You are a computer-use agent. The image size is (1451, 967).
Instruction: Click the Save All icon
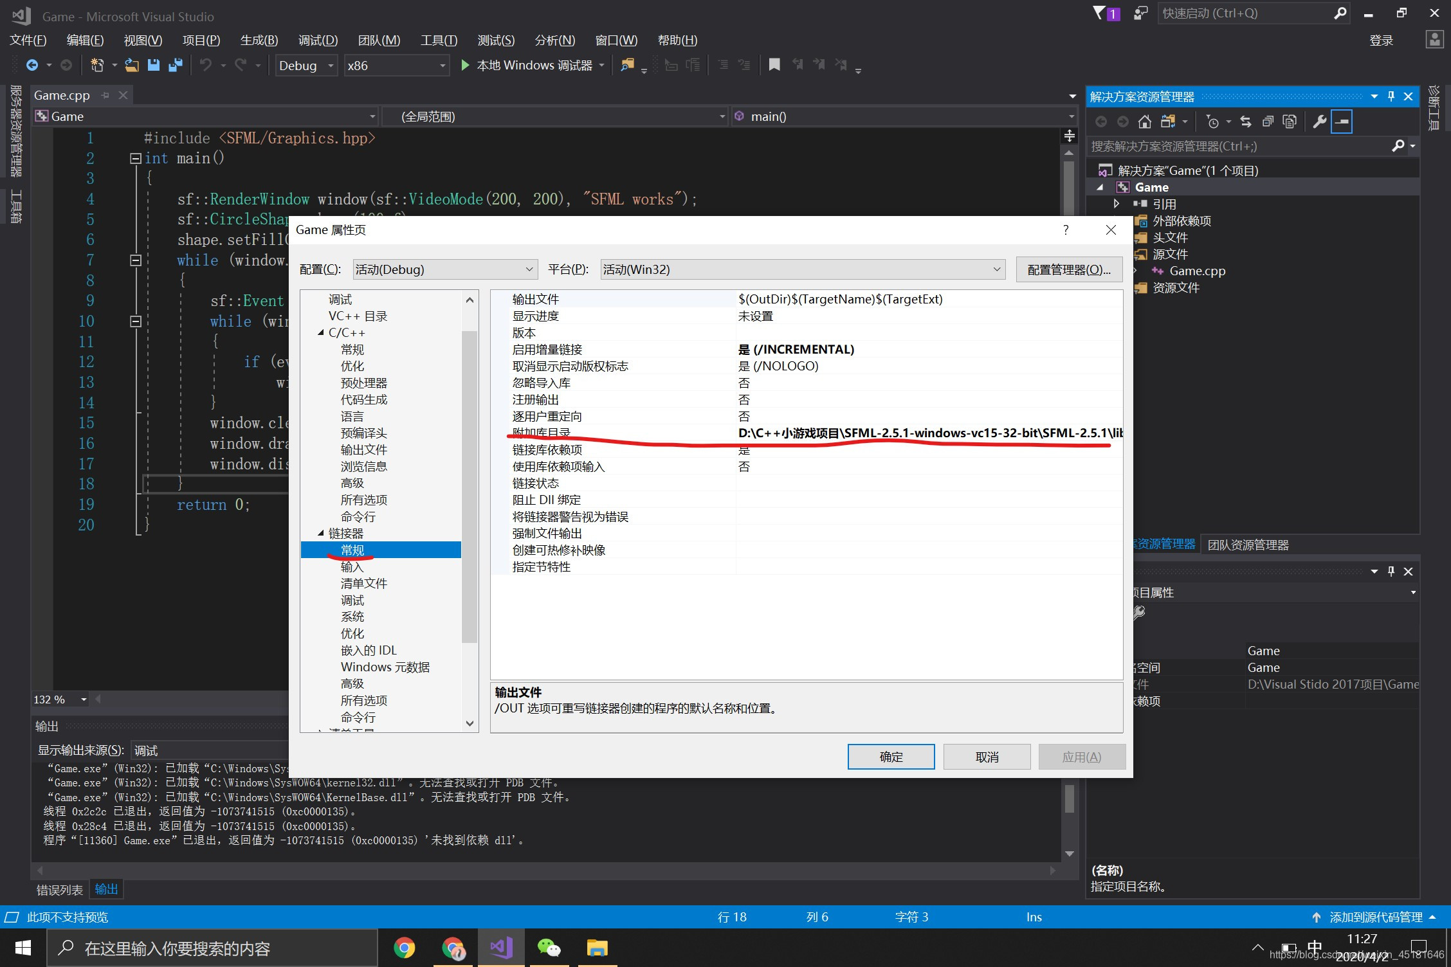pos(175,65)
